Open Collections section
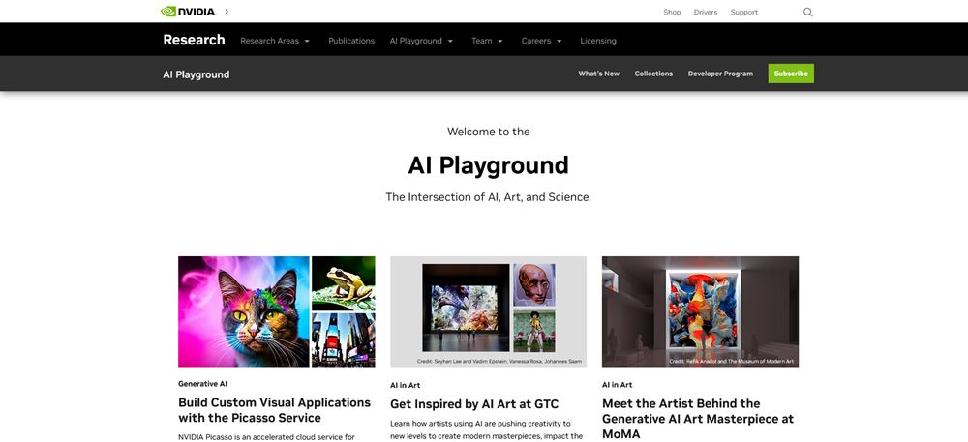This screenshot has height=442, width=968. pos(653,74)
